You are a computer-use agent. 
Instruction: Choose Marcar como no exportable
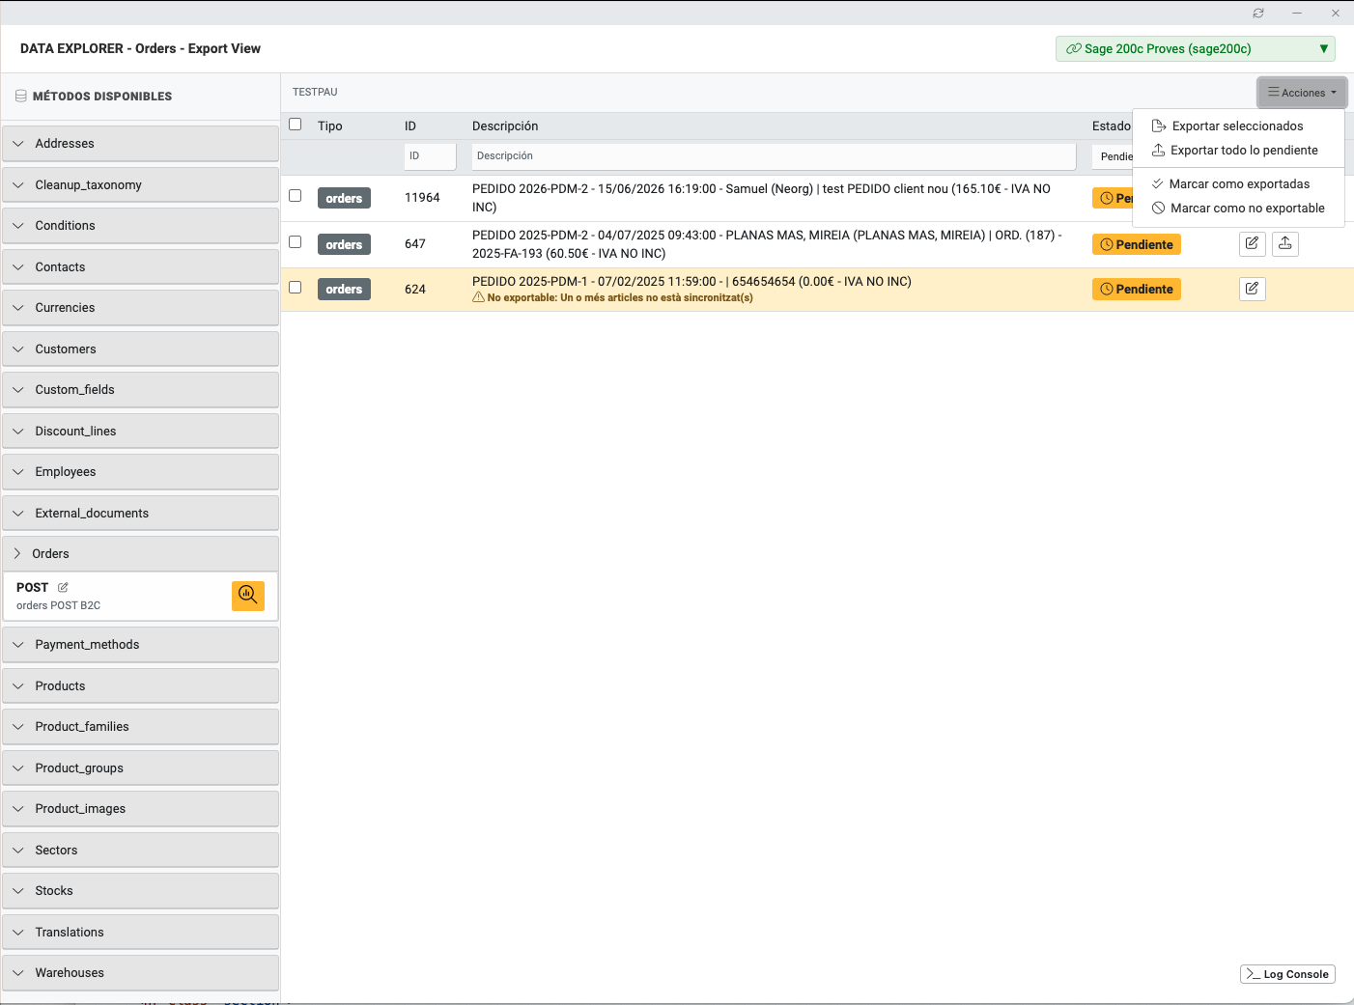point(1238,208)
